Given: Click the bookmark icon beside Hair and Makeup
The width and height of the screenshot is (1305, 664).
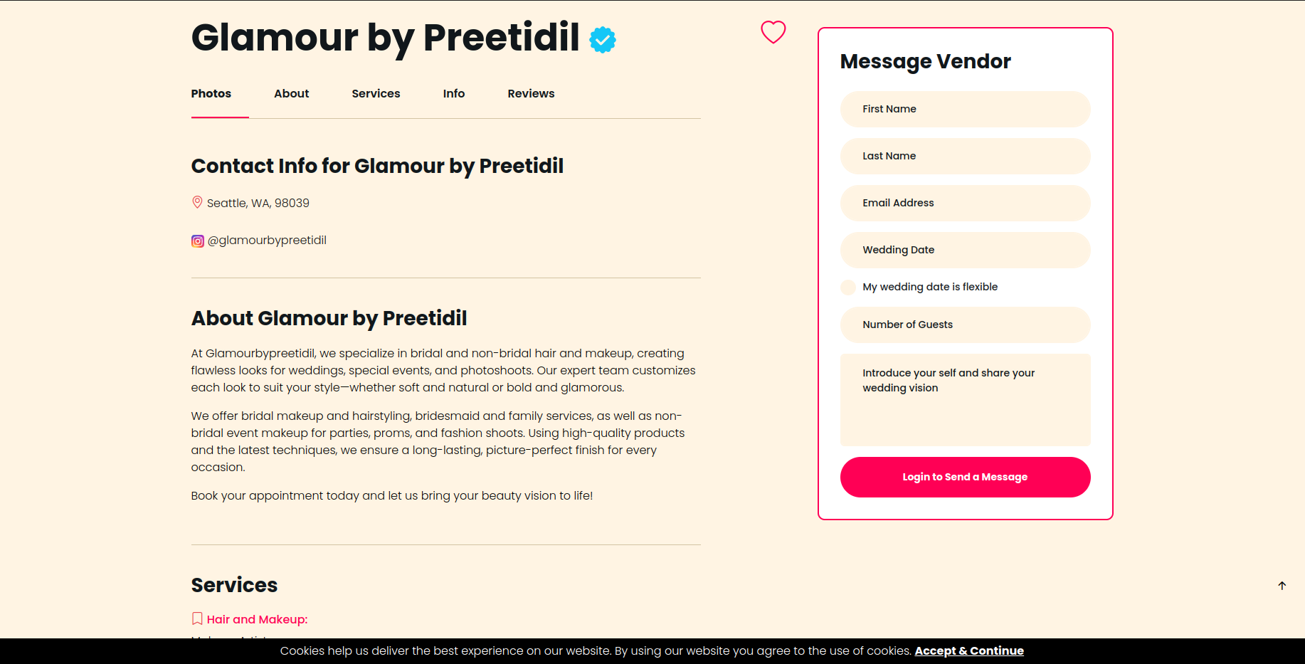Looking at the screenshot, I should pos(197,618).
